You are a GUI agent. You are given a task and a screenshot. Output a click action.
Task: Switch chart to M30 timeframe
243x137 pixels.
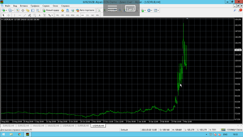point(73,15)
